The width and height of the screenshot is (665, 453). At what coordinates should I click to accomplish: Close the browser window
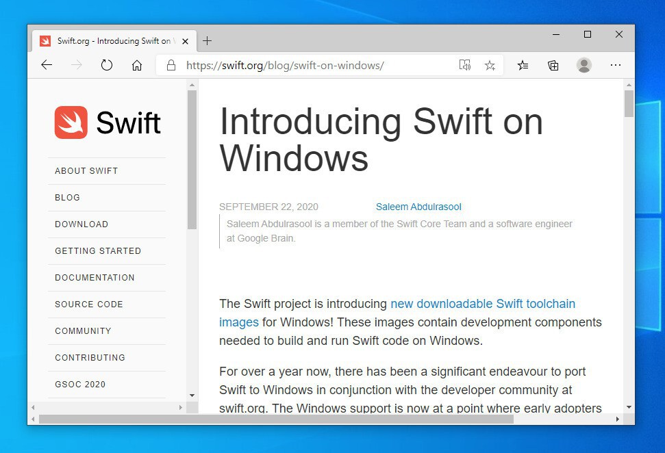(619, 34)
